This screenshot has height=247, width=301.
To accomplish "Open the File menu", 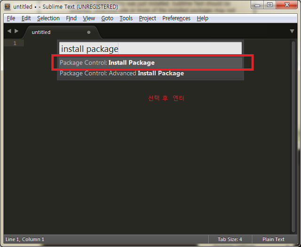I will click(x=11, y=18).
